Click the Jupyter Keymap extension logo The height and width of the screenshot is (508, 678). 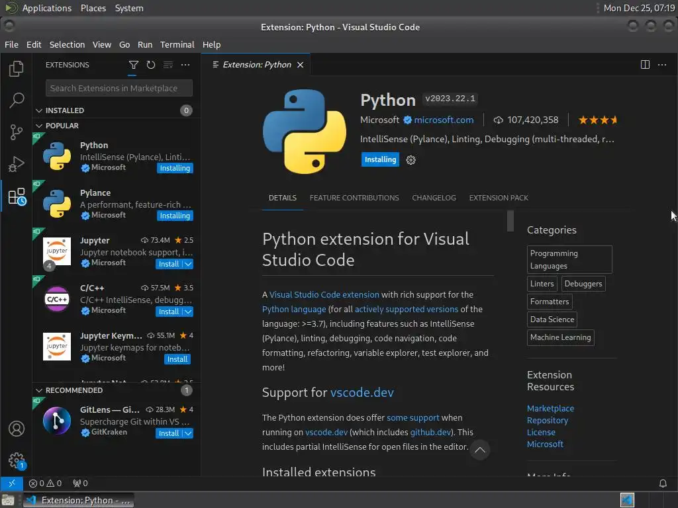(57, 347)
